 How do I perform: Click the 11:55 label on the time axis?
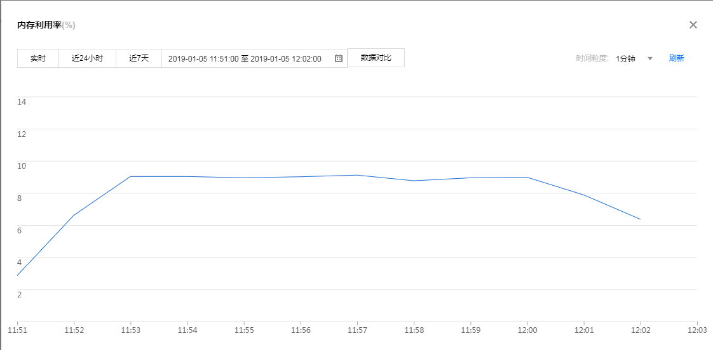coord(244,330)
